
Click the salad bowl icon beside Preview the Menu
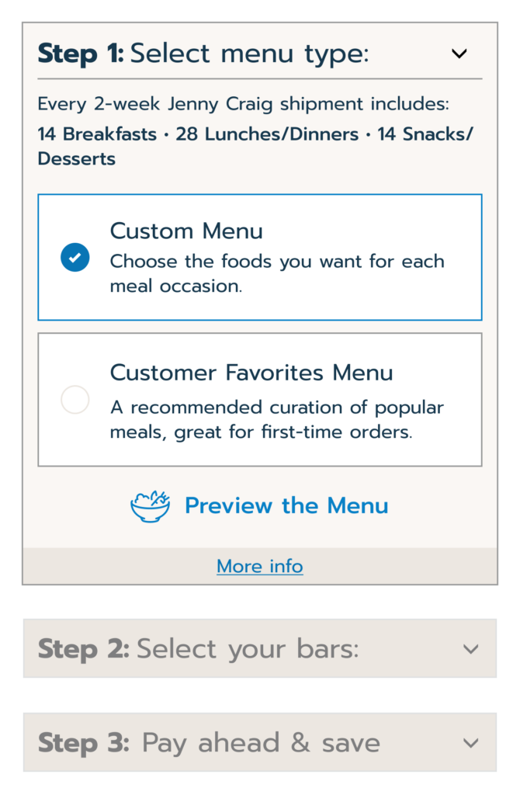(150, 506)
